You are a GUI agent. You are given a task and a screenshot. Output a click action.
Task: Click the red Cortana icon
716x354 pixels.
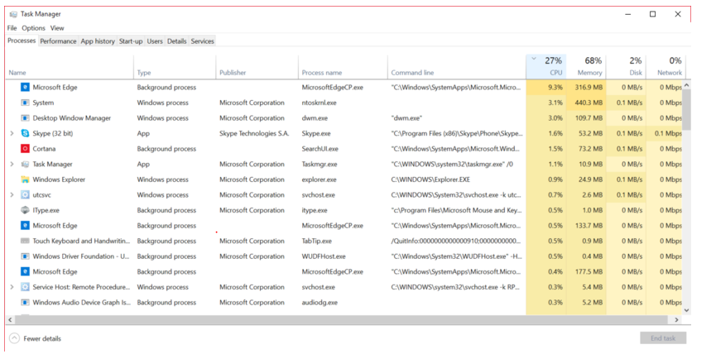coord(25,149)
